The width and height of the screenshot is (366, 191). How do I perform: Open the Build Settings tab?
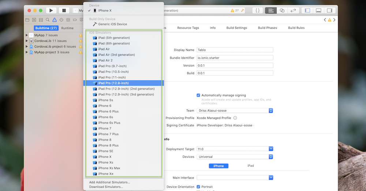pos(237,28)
